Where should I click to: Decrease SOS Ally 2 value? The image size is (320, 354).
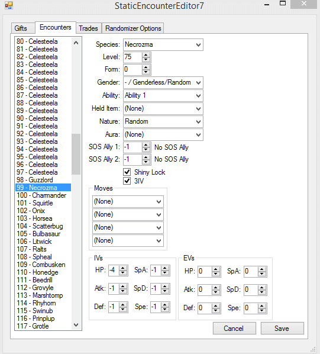[146, 162]
